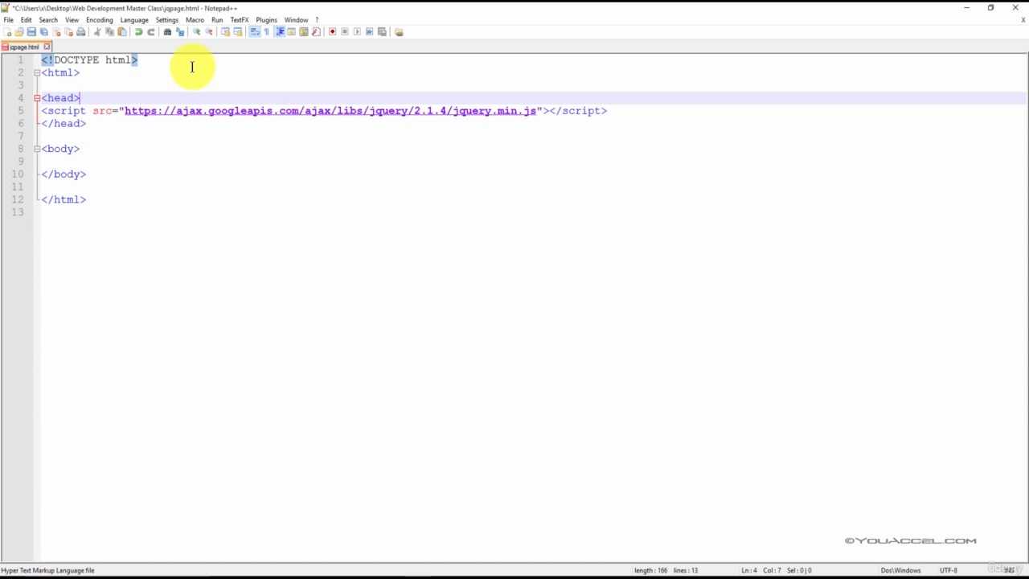
Task: Toggle Show All Characters pilcrow icon
Action: pos(267,32)
